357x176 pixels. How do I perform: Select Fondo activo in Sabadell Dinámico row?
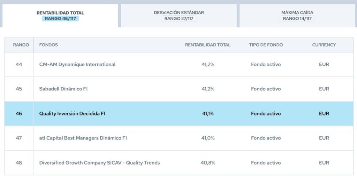[266, 89]
